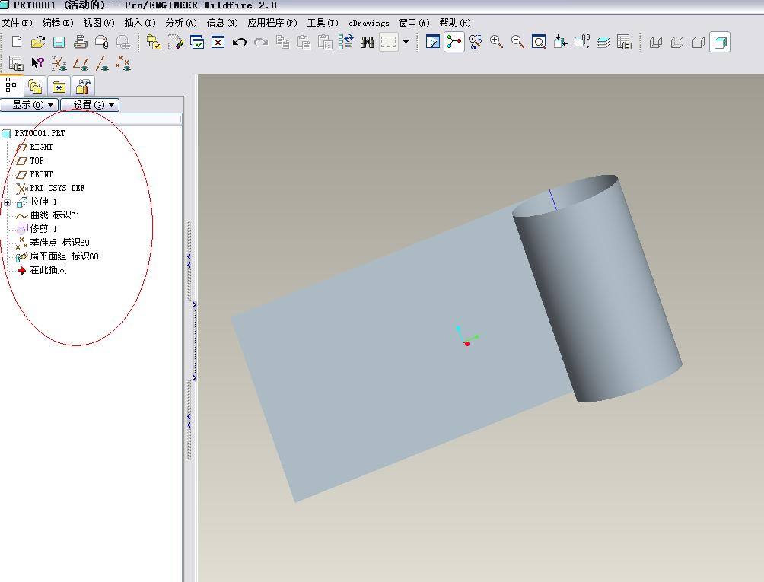Switch to the Connections tab with hammer icon

(83, 87)
